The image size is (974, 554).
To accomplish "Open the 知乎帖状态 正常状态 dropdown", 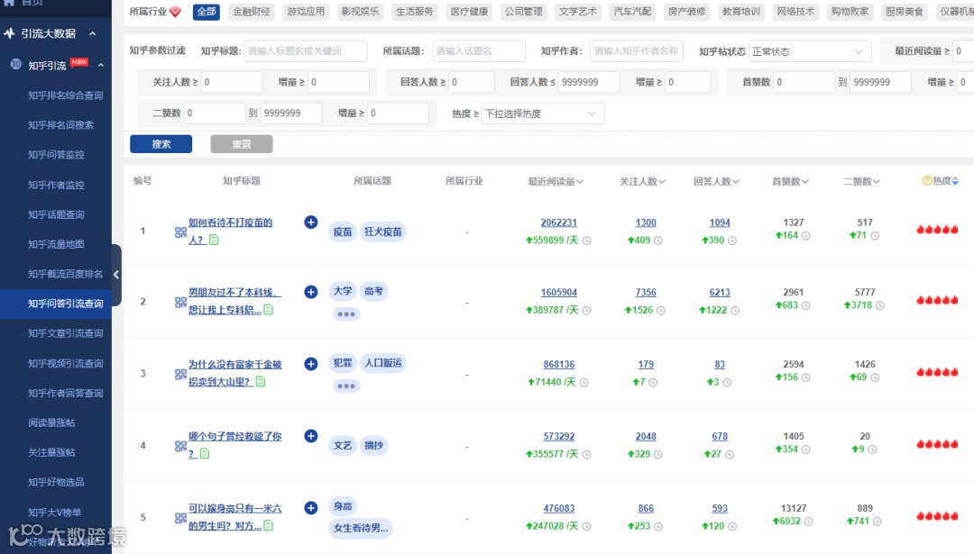I will pos(809,51).
